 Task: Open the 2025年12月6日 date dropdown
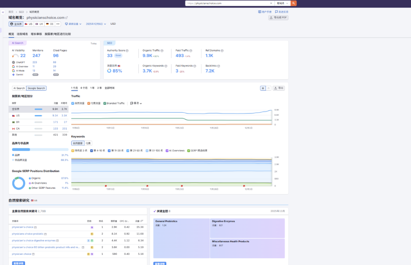(x=96, y=24)
